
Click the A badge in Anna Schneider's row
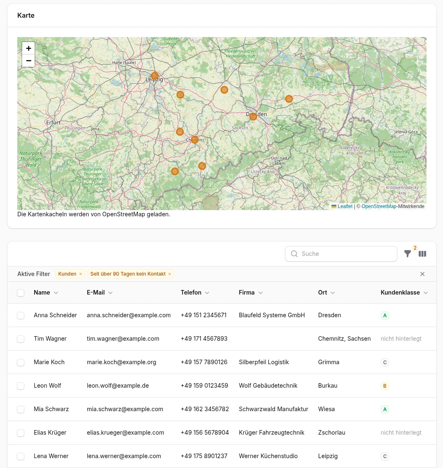[x=385, y=316]
